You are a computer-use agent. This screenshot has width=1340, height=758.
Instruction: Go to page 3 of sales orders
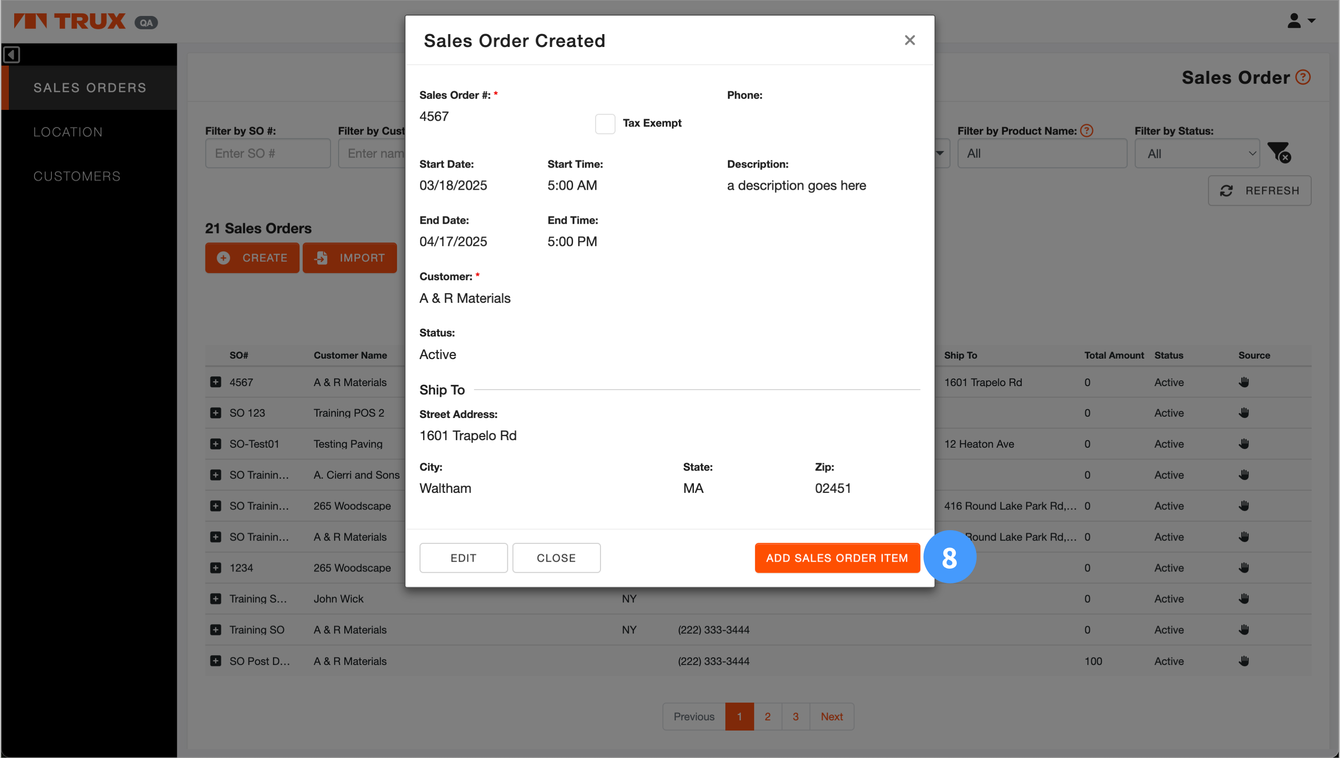coord(795,716)
